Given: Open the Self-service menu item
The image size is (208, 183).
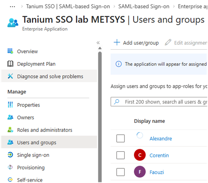Looking at the screenshot, I should coord(30,180).
